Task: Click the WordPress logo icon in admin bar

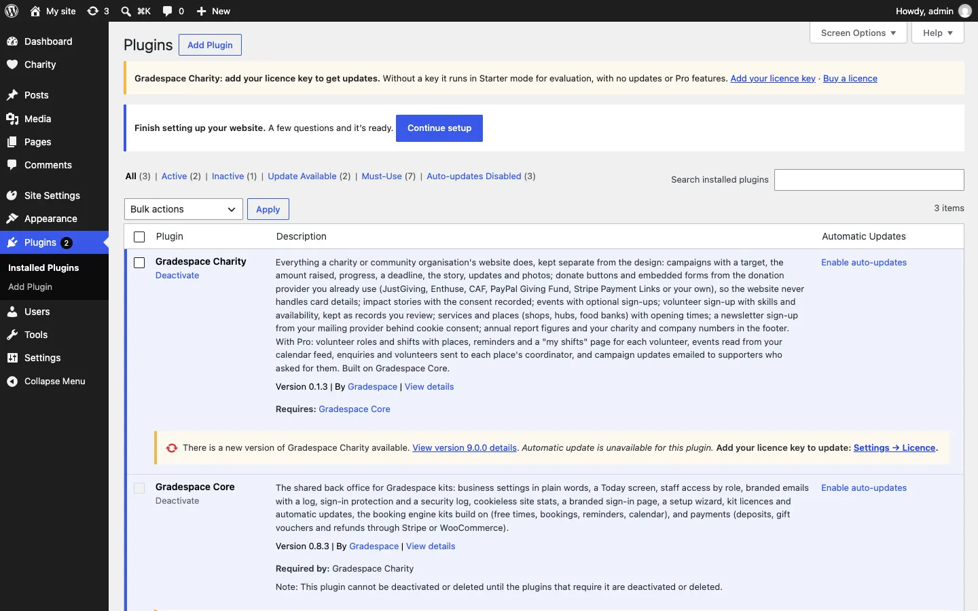Action: click(x=12, y=11)
